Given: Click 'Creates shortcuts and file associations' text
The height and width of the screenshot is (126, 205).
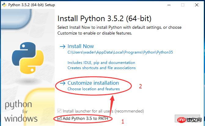Looking at the screenshot, I should tap(101, 68).
